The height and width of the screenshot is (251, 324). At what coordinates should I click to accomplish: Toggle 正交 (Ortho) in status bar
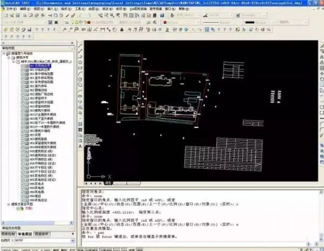[x=72, y=249]
